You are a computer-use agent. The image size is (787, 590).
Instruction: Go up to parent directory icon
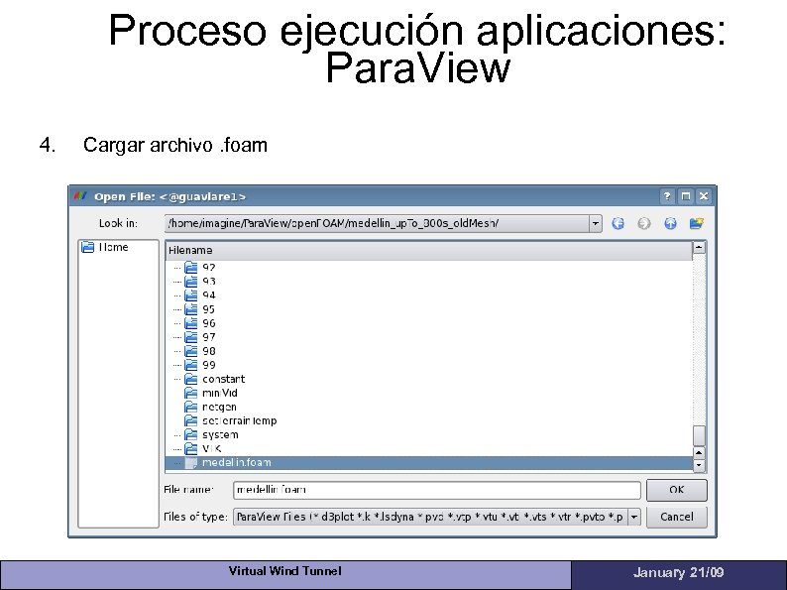tap(670, 223)
